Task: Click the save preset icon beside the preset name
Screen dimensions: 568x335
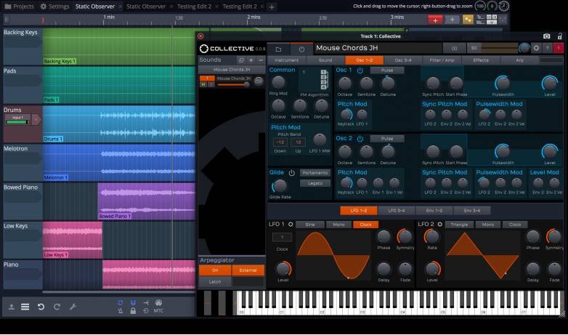Action: click(454, 48)
